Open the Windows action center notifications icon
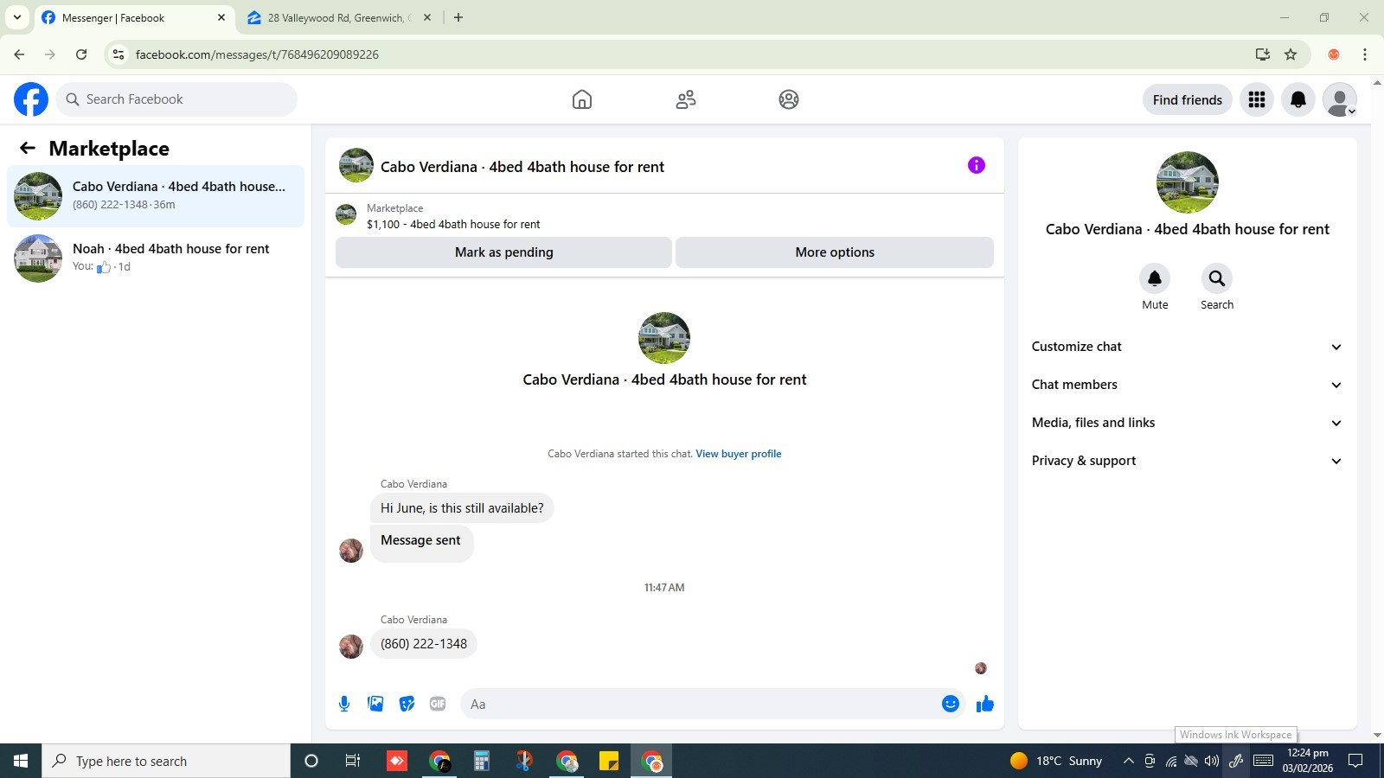Image resolution: width=1384 pixels, height=778 pixels. 1356,761
